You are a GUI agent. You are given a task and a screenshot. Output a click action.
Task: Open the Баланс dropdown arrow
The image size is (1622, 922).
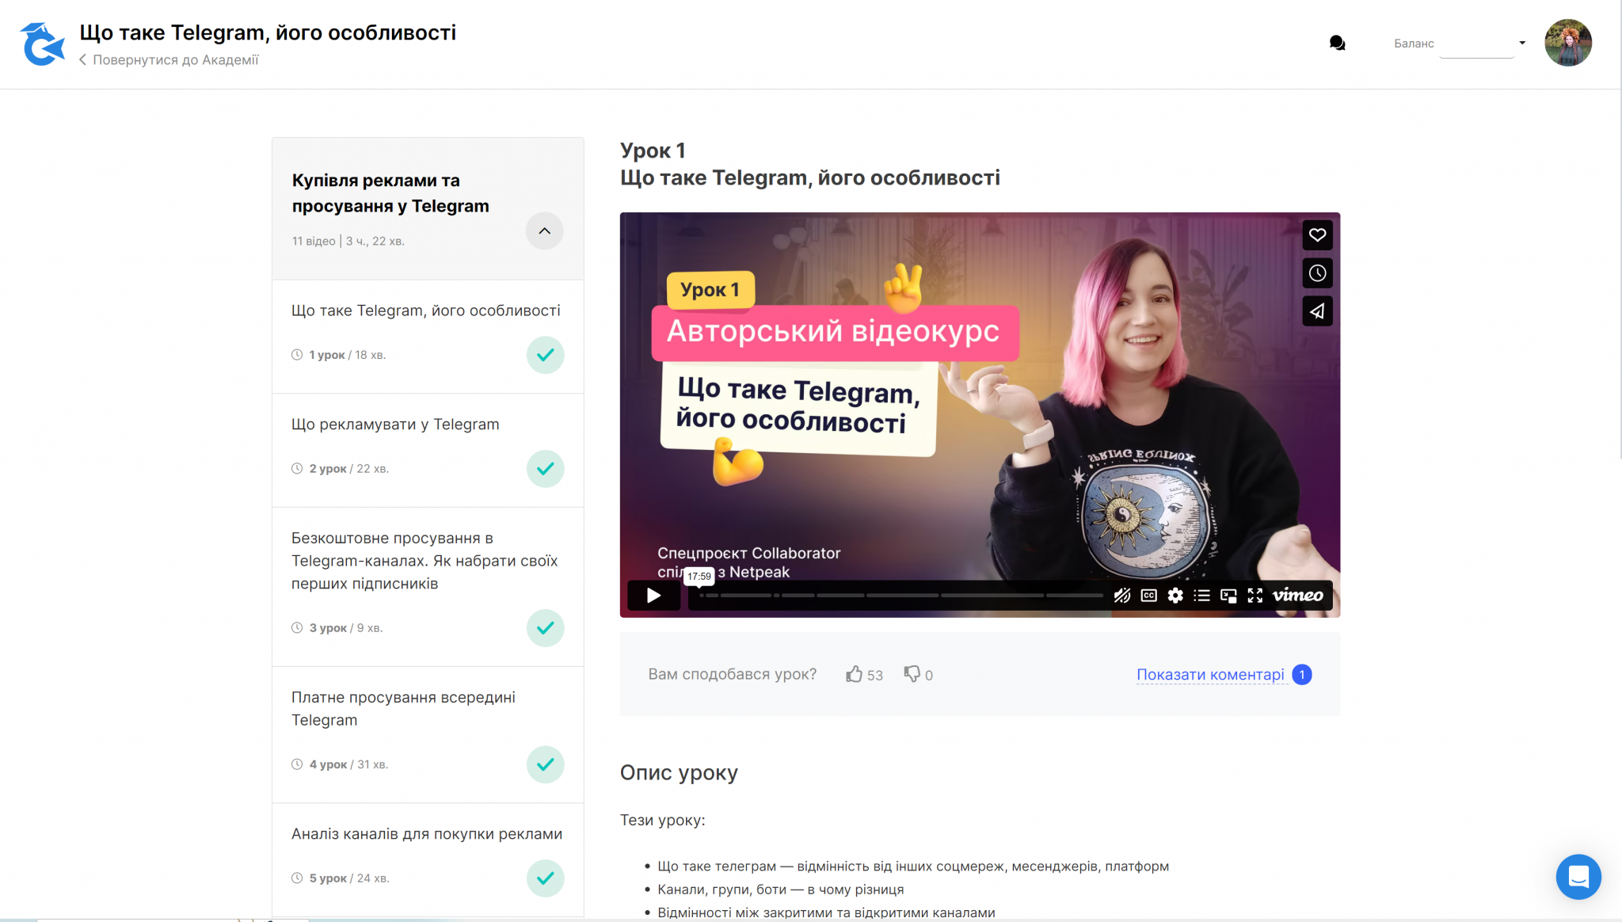(x=1522, y=43)
